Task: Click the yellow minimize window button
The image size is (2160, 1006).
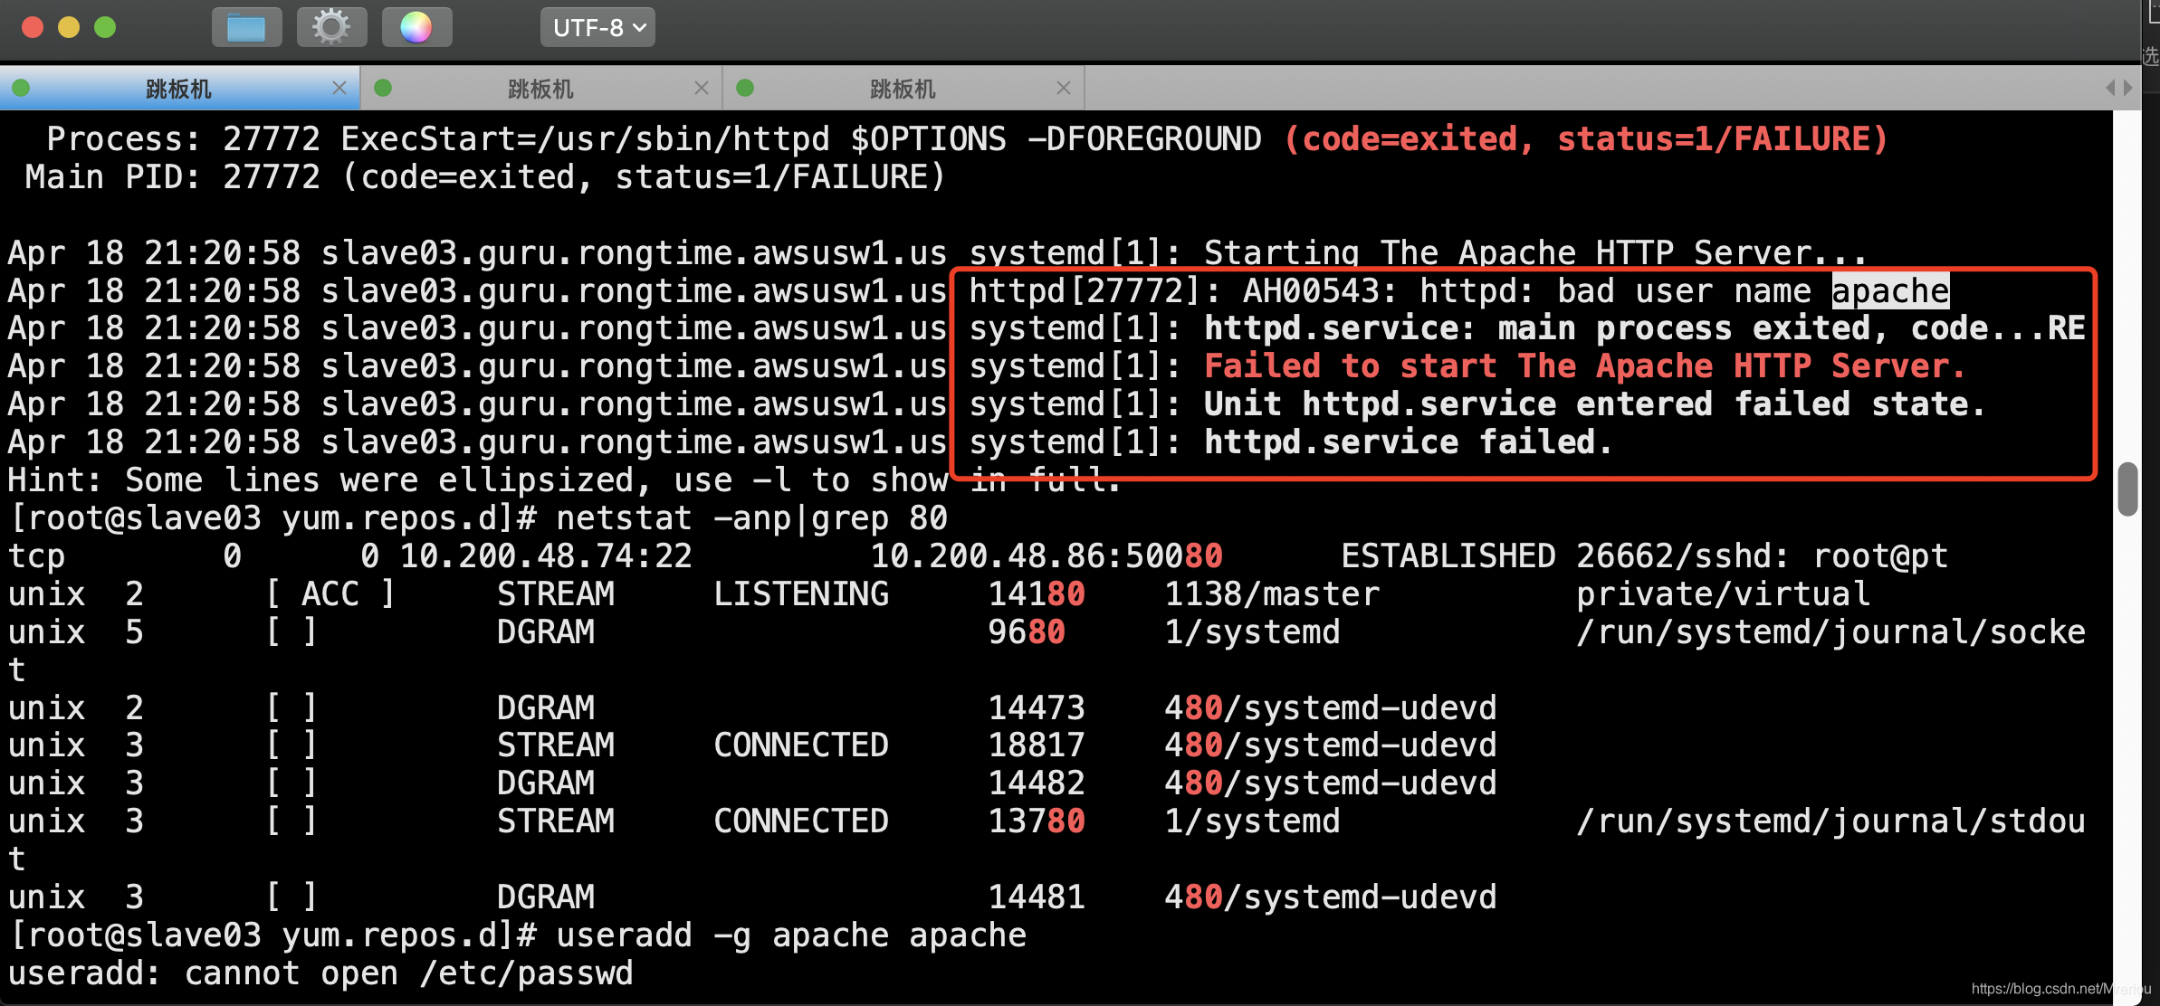Action: point(69,27)
